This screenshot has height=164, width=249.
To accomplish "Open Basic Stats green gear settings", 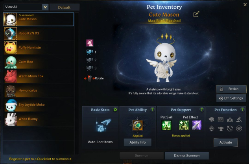I will coord(115,110).
